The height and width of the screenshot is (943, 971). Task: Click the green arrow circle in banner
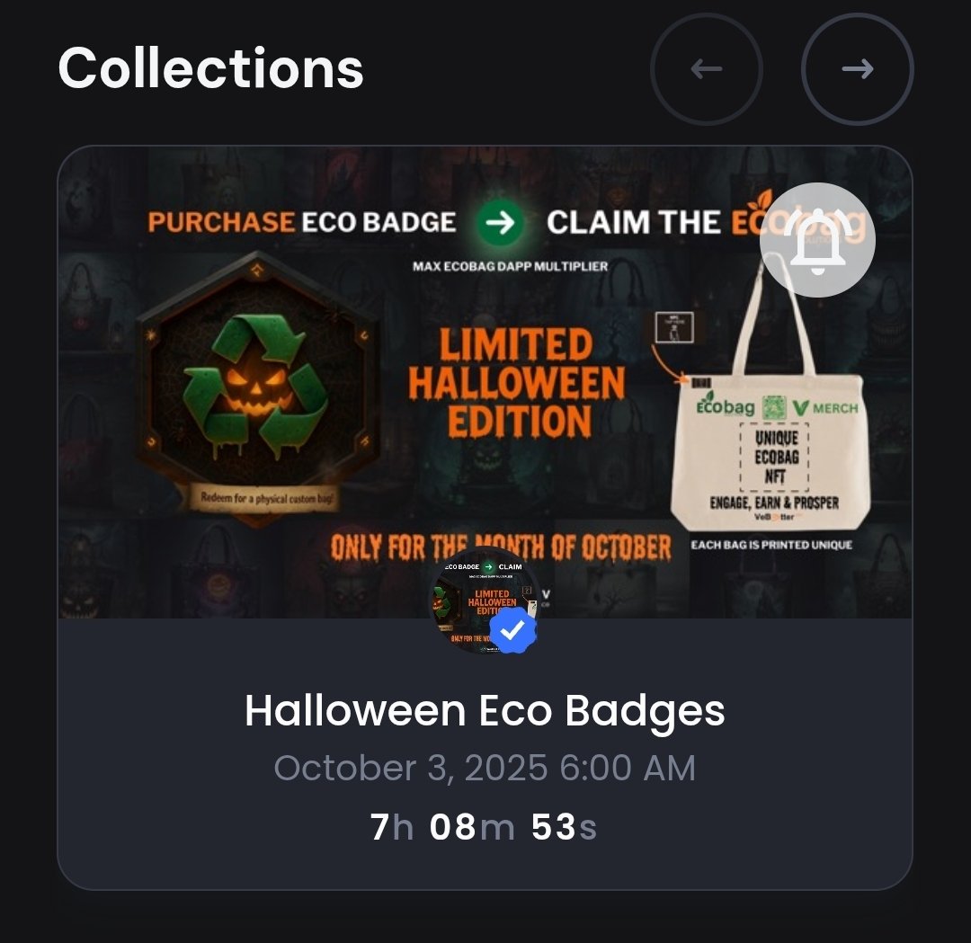point(501,222)
